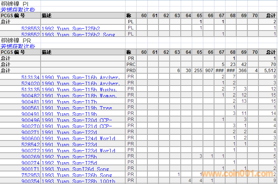278x184 pixels.
Task: Click PCGS number 528542
Action: [x=31, y=144]
